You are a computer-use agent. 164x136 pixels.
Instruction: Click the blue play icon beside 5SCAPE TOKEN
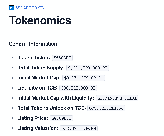pyautogui.click(x=11, y=8)
